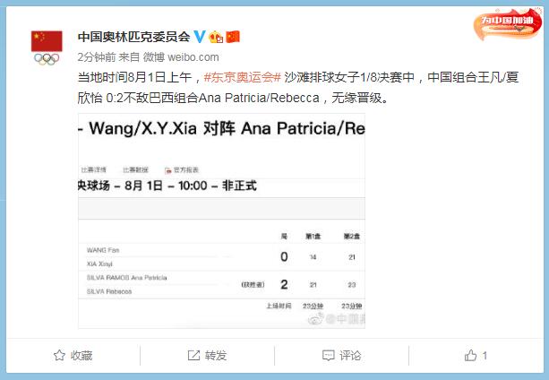The height and width of the screenshot is (380, 549).
Task: Click the 转发 repost icon
Action: tap(193, 356)
